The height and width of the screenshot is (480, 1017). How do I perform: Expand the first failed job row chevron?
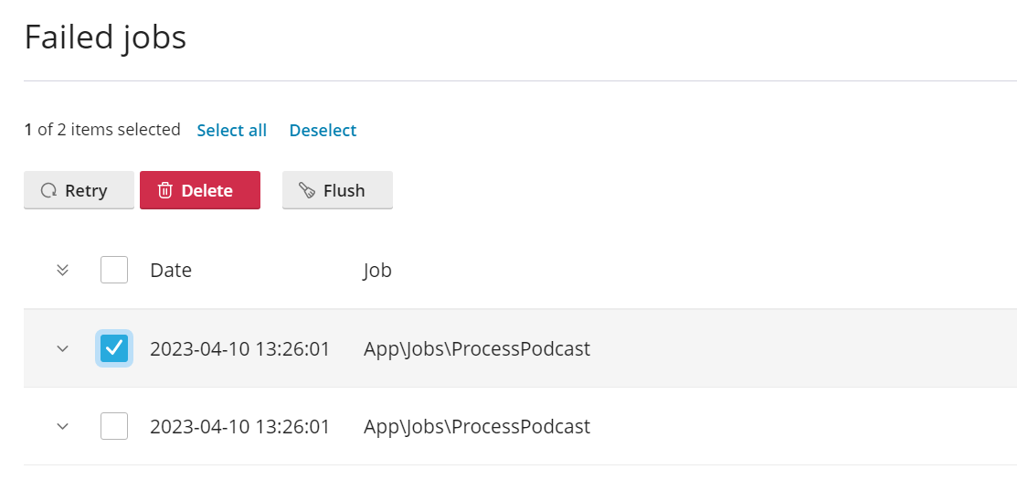pyautogui.click(x=62, y=348)
